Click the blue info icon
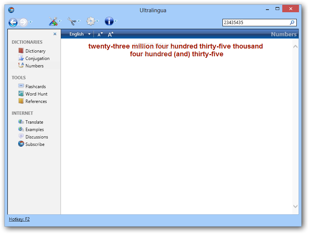Screen dimensions: 309x234 [x=109, y=21]
